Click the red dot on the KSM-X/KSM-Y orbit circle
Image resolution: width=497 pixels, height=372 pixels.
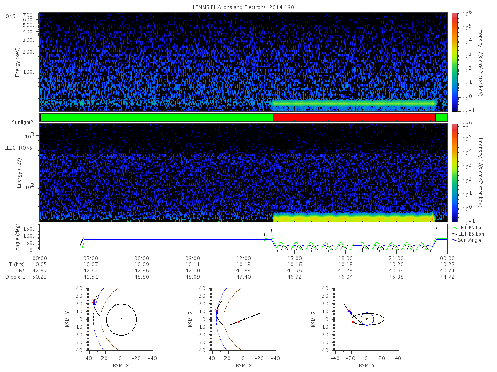tap(116, 305)
